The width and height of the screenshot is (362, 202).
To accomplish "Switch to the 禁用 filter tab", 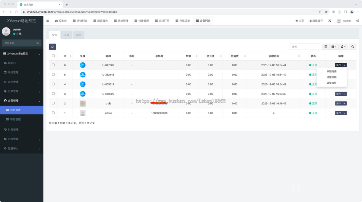I will pos(79,35).
